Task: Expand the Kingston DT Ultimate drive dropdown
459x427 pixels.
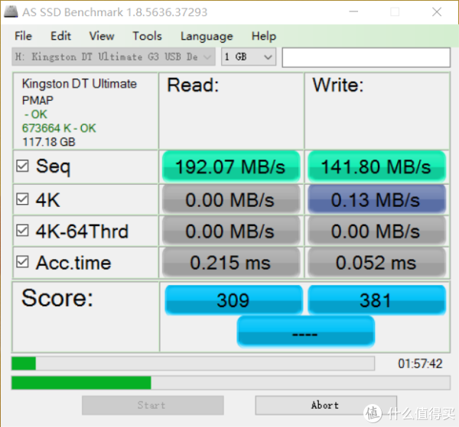Action: [x=114, y=57]
